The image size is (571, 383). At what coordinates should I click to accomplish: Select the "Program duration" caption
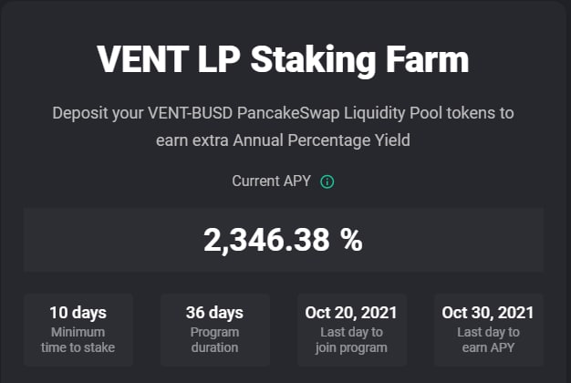(x=214, y=339)
